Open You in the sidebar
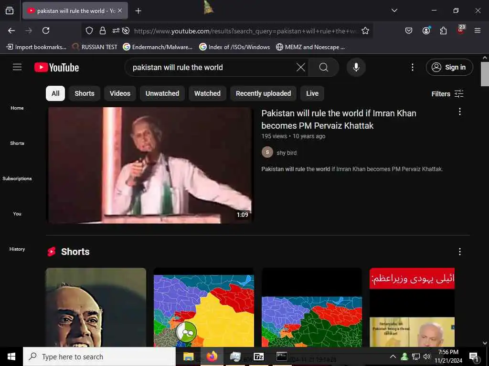This screenshot has width=489, height=366. (x=17, y=214)
